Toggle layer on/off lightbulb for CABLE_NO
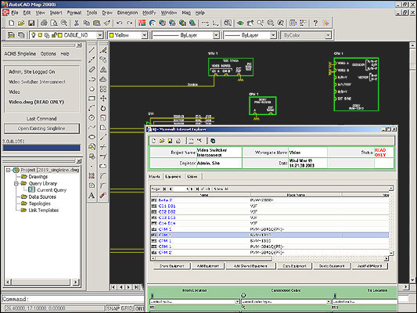Image resolution: width=417 pixels, height=313 pixels. click(x=33, y=35)
